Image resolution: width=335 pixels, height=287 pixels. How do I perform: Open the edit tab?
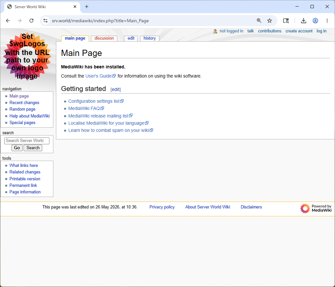click(131, 38)
